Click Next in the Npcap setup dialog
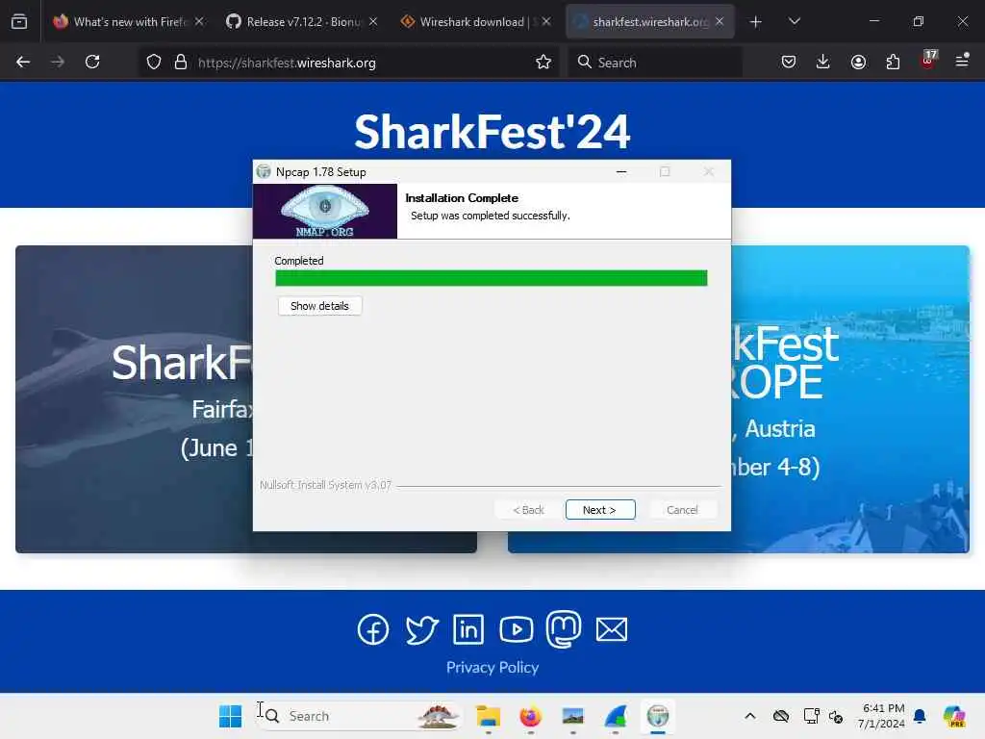Screen dimensions: 985x739 tap(600, 510)
